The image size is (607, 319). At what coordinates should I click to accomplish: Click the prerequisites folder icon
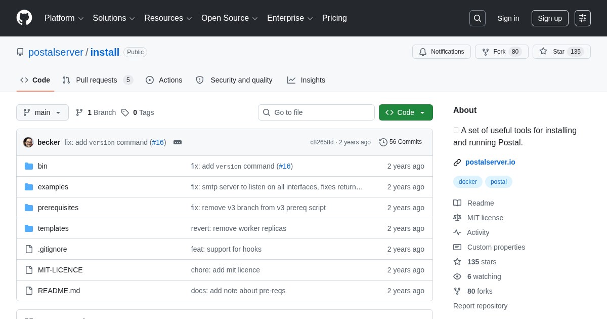coord(29,208)
